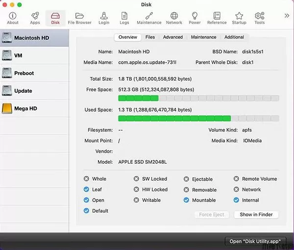Toggle the Writable indicator
The height and width of the screenshot is (250, 294).
coord(137,200)
